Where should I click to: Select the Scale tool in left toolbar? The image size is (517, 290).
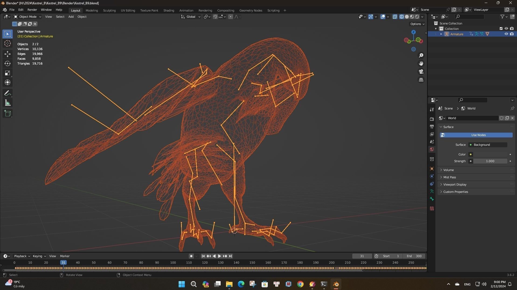pyautogui.click(x=8, y=73)
